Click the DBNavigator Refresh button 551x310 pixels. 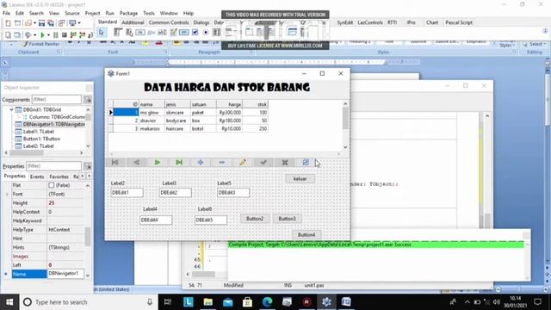click(x=306, y=162)
